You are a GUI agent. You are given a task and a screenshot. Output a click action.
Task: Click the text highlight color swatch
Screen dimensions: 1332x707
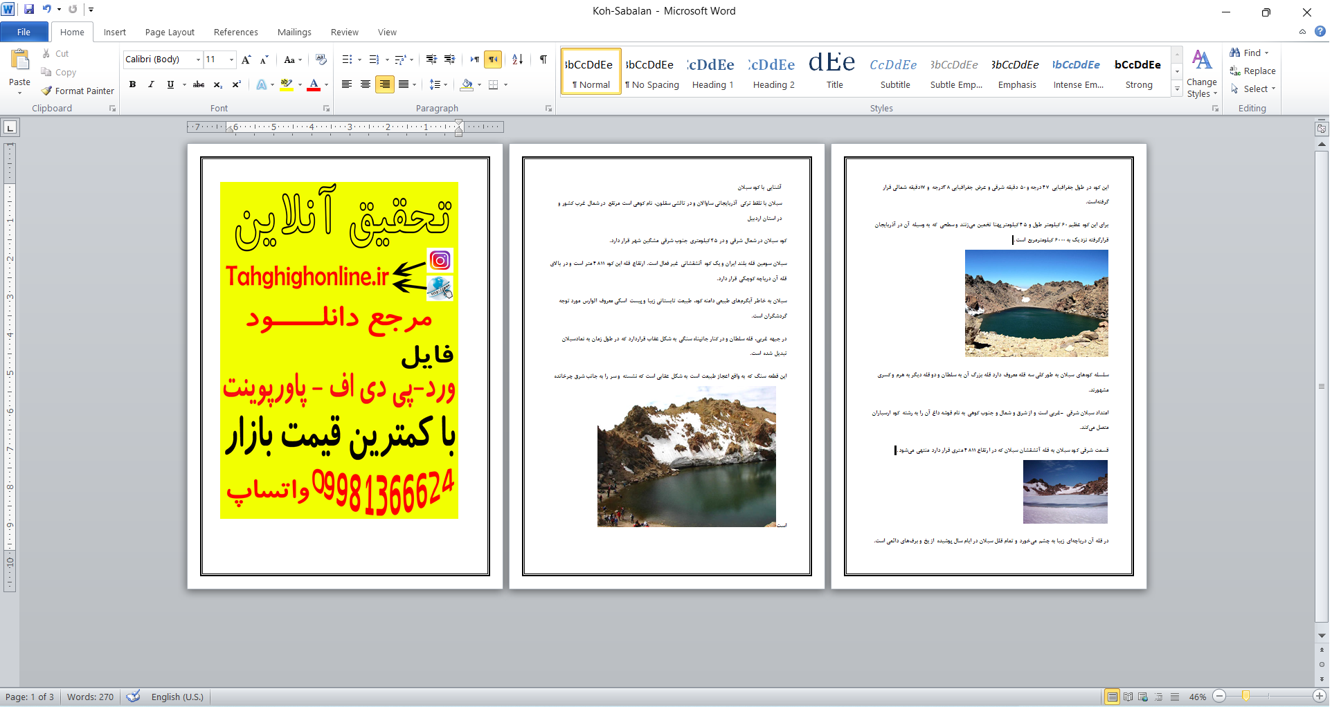[287, 84]
